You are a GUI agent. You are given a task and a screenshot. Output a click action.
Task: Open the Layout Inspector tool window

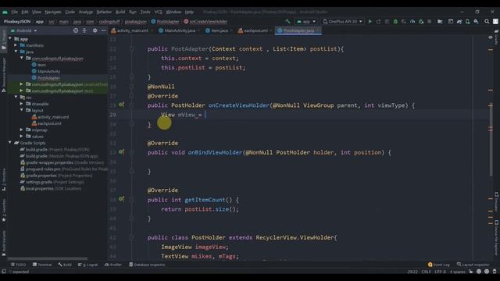tap(473, 265)
